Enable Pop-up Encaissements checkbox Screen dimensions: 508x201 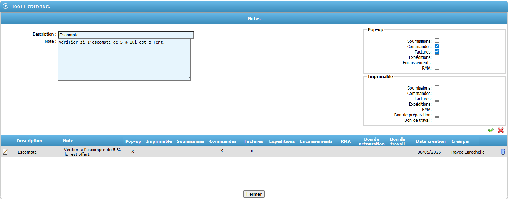point(437,62)
